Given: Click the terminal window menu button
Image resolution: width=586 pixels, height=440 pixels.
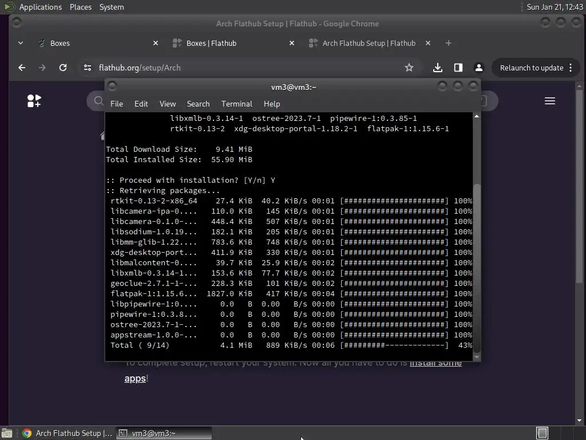Looking at the screenshot, I should coord(112,87).
